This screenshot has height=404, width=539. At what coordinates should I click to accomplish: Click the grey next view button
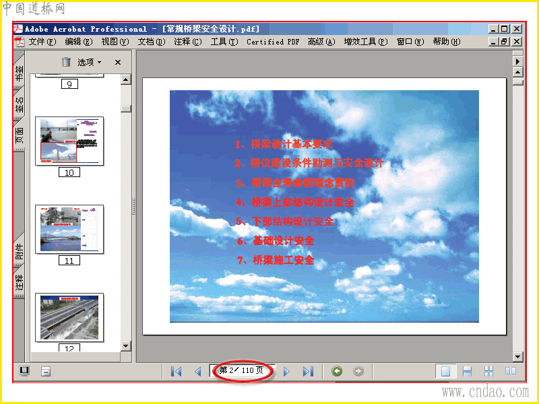click(x=358, y=371)
